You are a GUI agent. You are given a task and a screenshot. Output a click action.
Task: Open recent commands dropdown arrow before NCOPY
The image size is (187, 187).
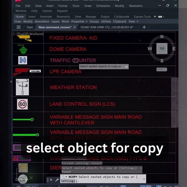tap(66, 177)
